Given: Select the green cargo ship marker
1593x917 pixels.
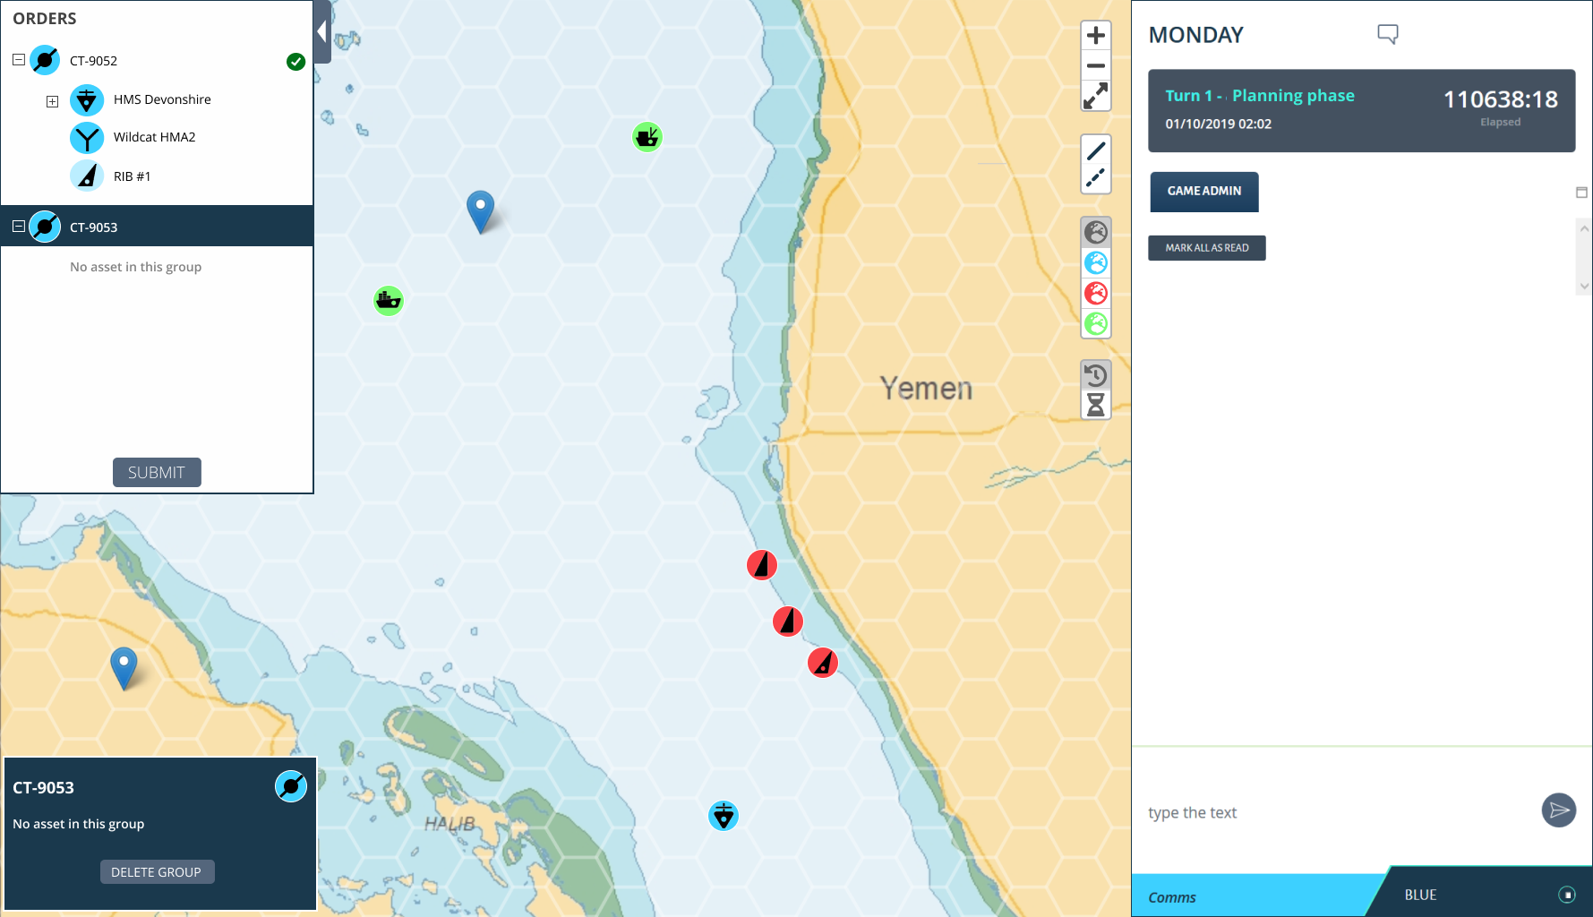Looking at the screenshot, I should point(389,301).
